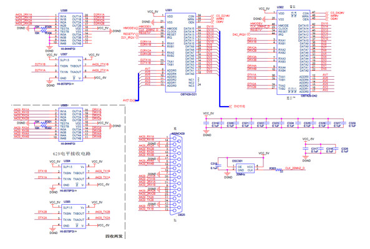The height and width of the screenshot is (249, 370).
Task: Select the OSC301 20MHz oscillator
Action: click(245, 168)
